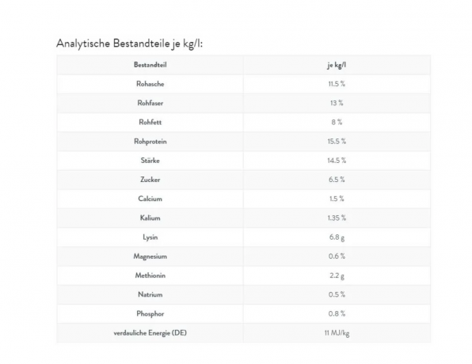Select the Calcium table cell
Image resolution: width=472 pixels, height=364 pixels.
pos(150,199)
